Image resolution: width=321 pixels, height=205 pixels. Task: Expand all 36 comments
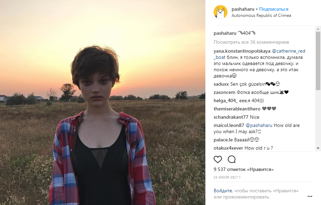[x=251, y=42]
